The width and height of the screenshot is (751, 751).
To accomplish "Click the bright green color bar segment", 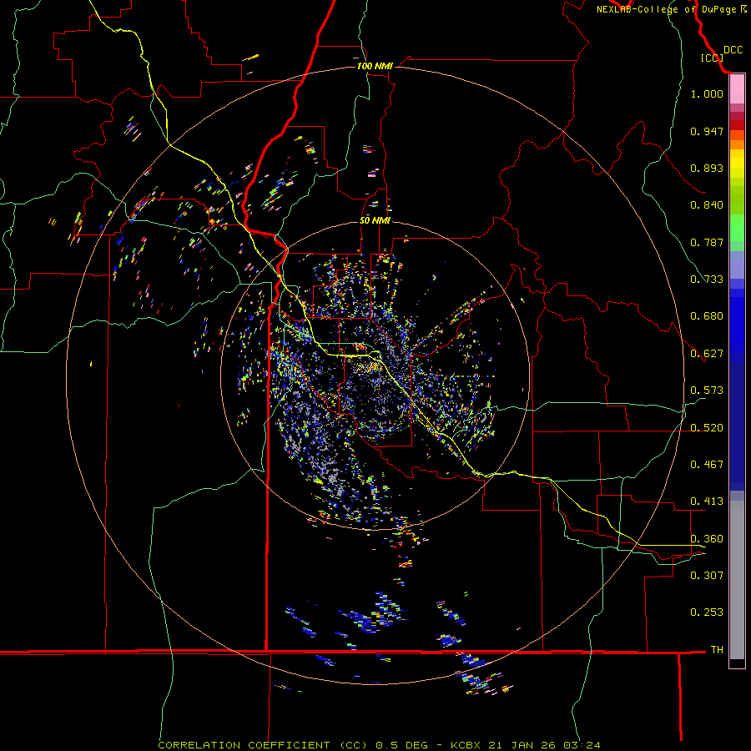I will click(737, 228).
